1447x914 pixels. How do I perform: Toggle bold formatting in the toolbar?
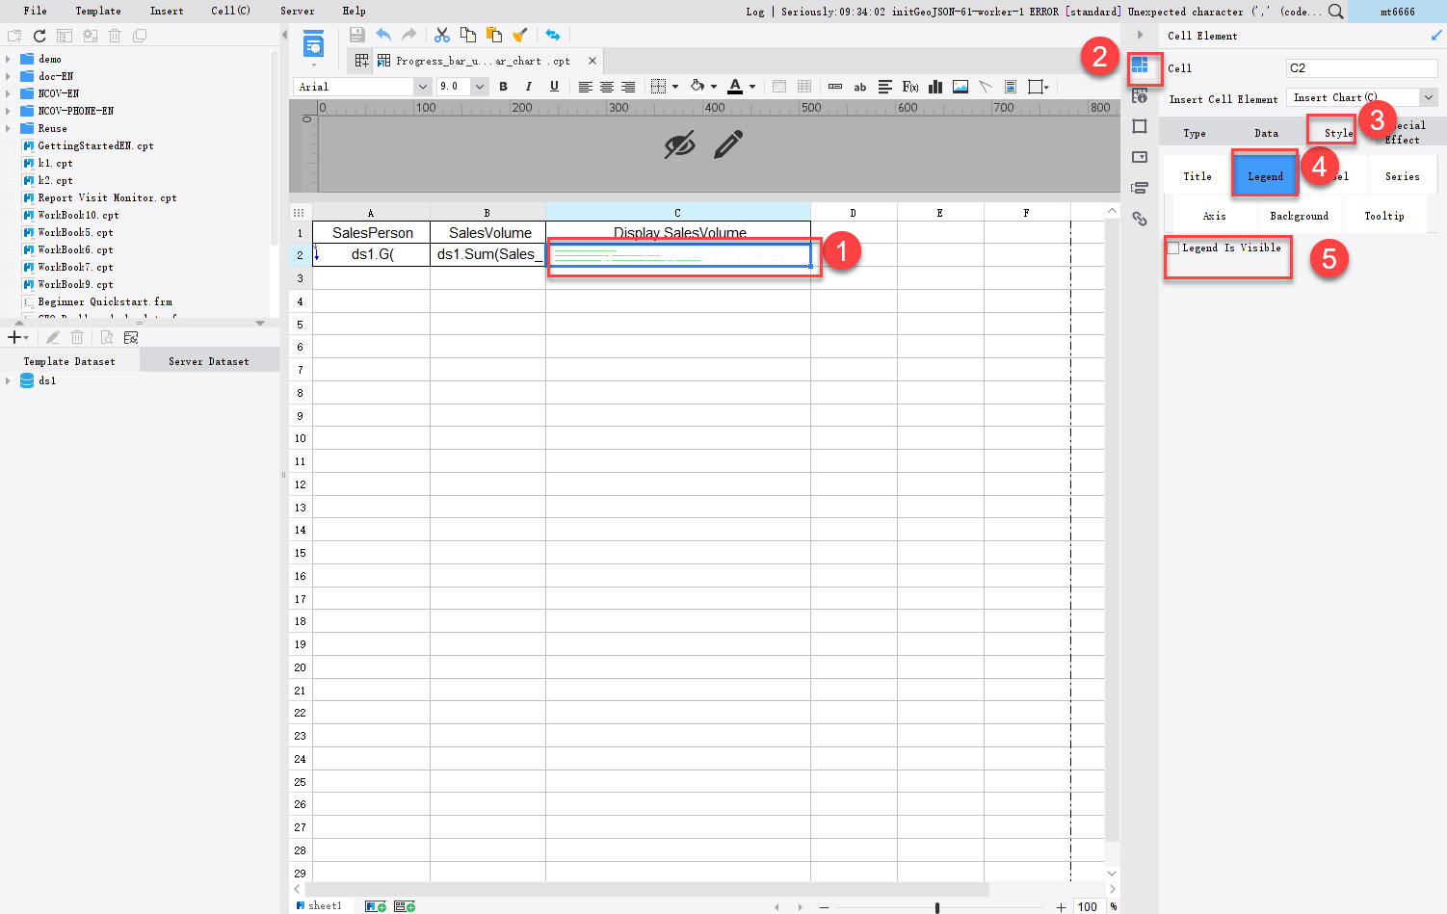tap(503, 87)
